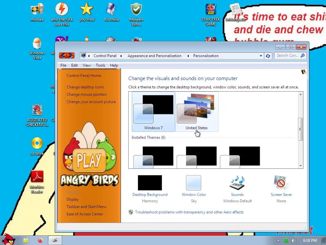The width and height of the screenshot is (326, 245).
Task: Click the 6:18 PM taskbar clock
Action: tap(310, 241)
